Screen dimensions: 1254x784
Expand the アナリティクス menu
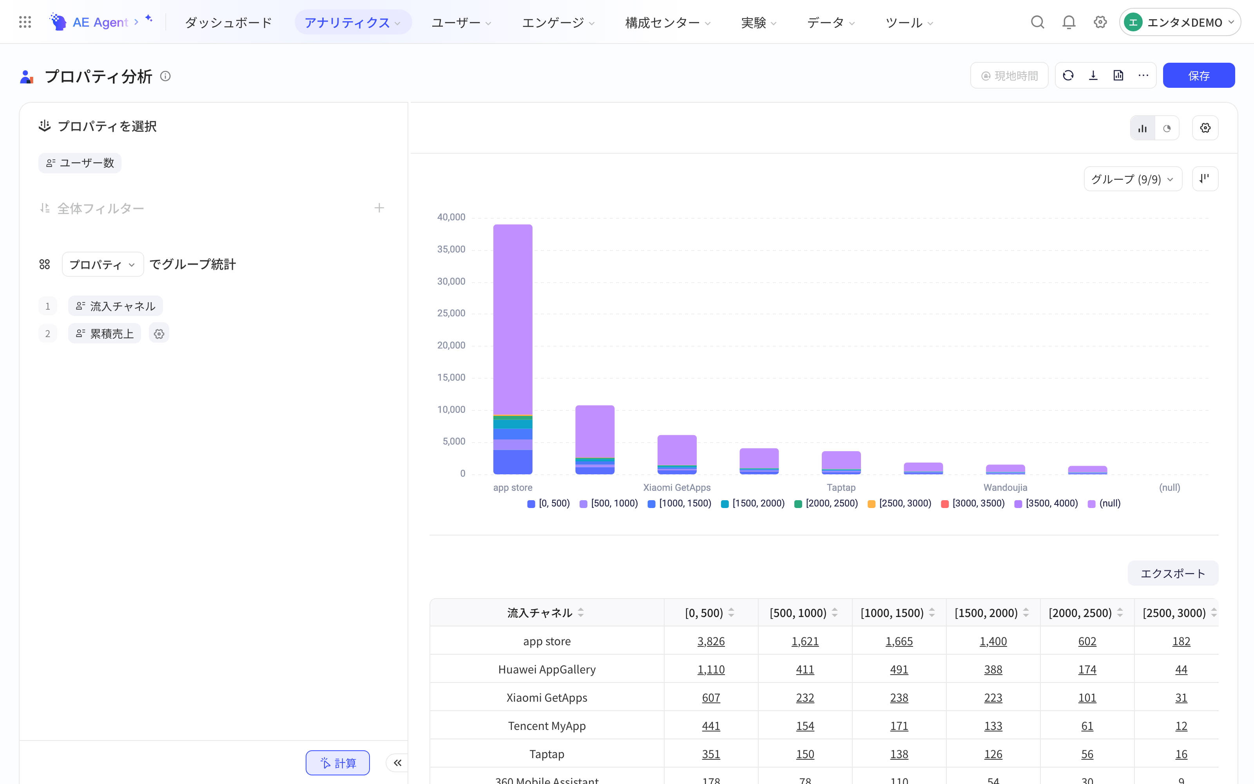353,22
